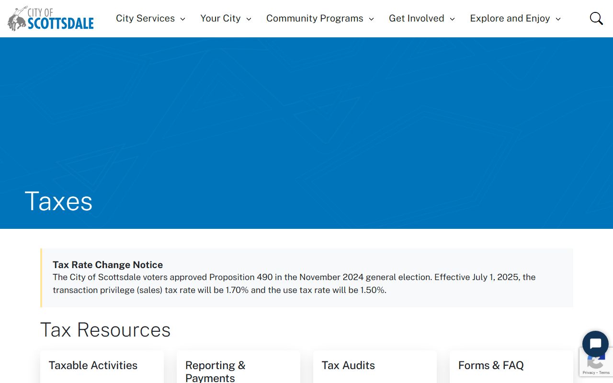Expand chevron next to Explore and Enjoy

coord(558,19)
